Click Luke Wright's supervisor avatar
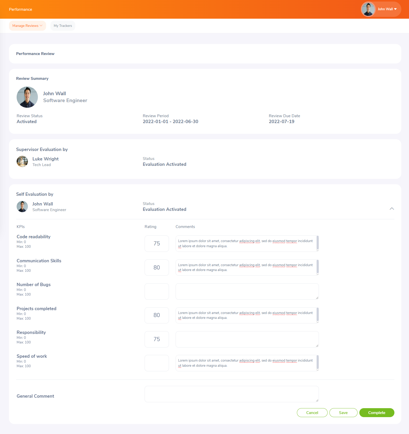The width and height of the screenshot is (409, 434). (22, 161)
